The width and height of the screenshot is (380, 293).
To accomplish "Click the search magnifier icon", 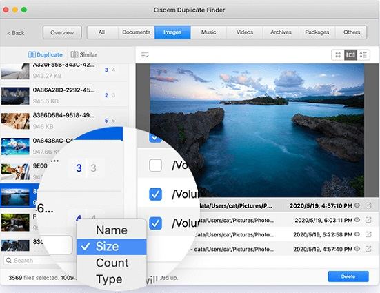I will [9, 261].
